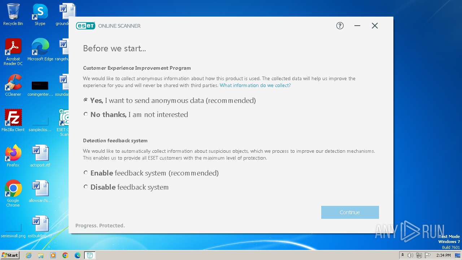Select Yes, send anonymous data option

pos(86,100)
